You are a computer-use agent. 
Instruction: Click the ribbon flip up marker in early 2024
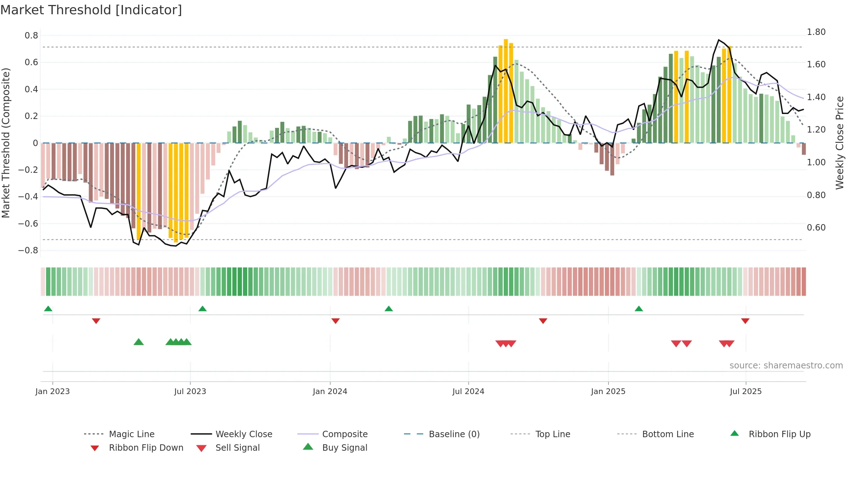coord(389,309)
